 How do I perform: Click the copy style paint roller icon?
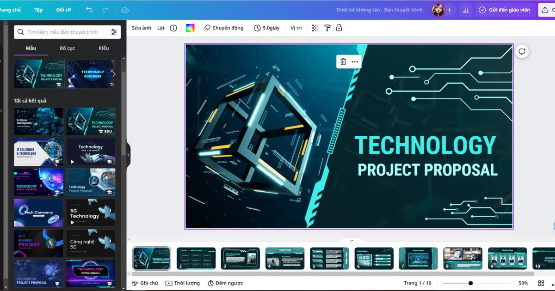coord(327,28)
